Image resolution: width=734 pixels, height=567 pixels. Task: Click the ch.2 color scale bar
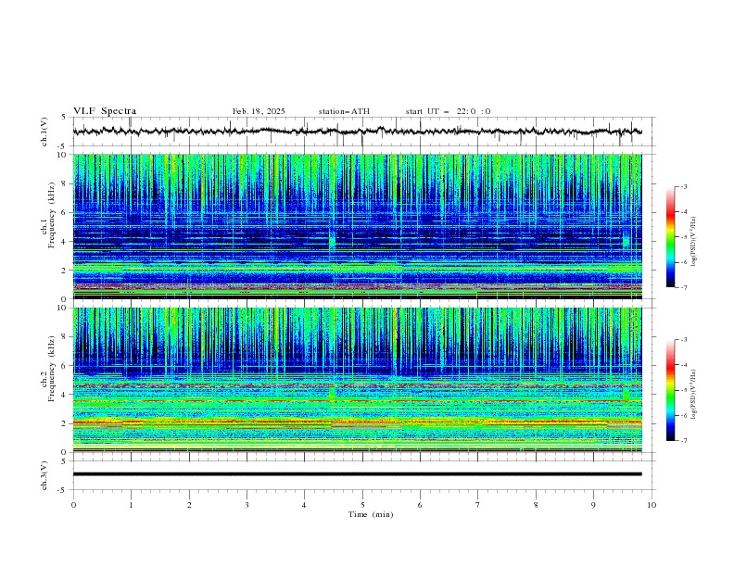pyautogui.click(x=671, y=390)
